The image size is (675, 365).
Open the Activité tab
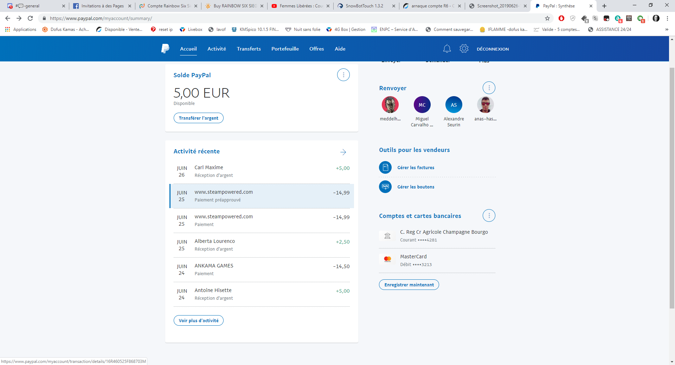(x=217, y=49)
